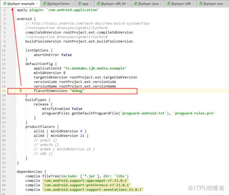Click flavorDimensions "debug" line
The height and width of the screenshot is (195, 229).
pyautogui.click(x=59, y=91)
